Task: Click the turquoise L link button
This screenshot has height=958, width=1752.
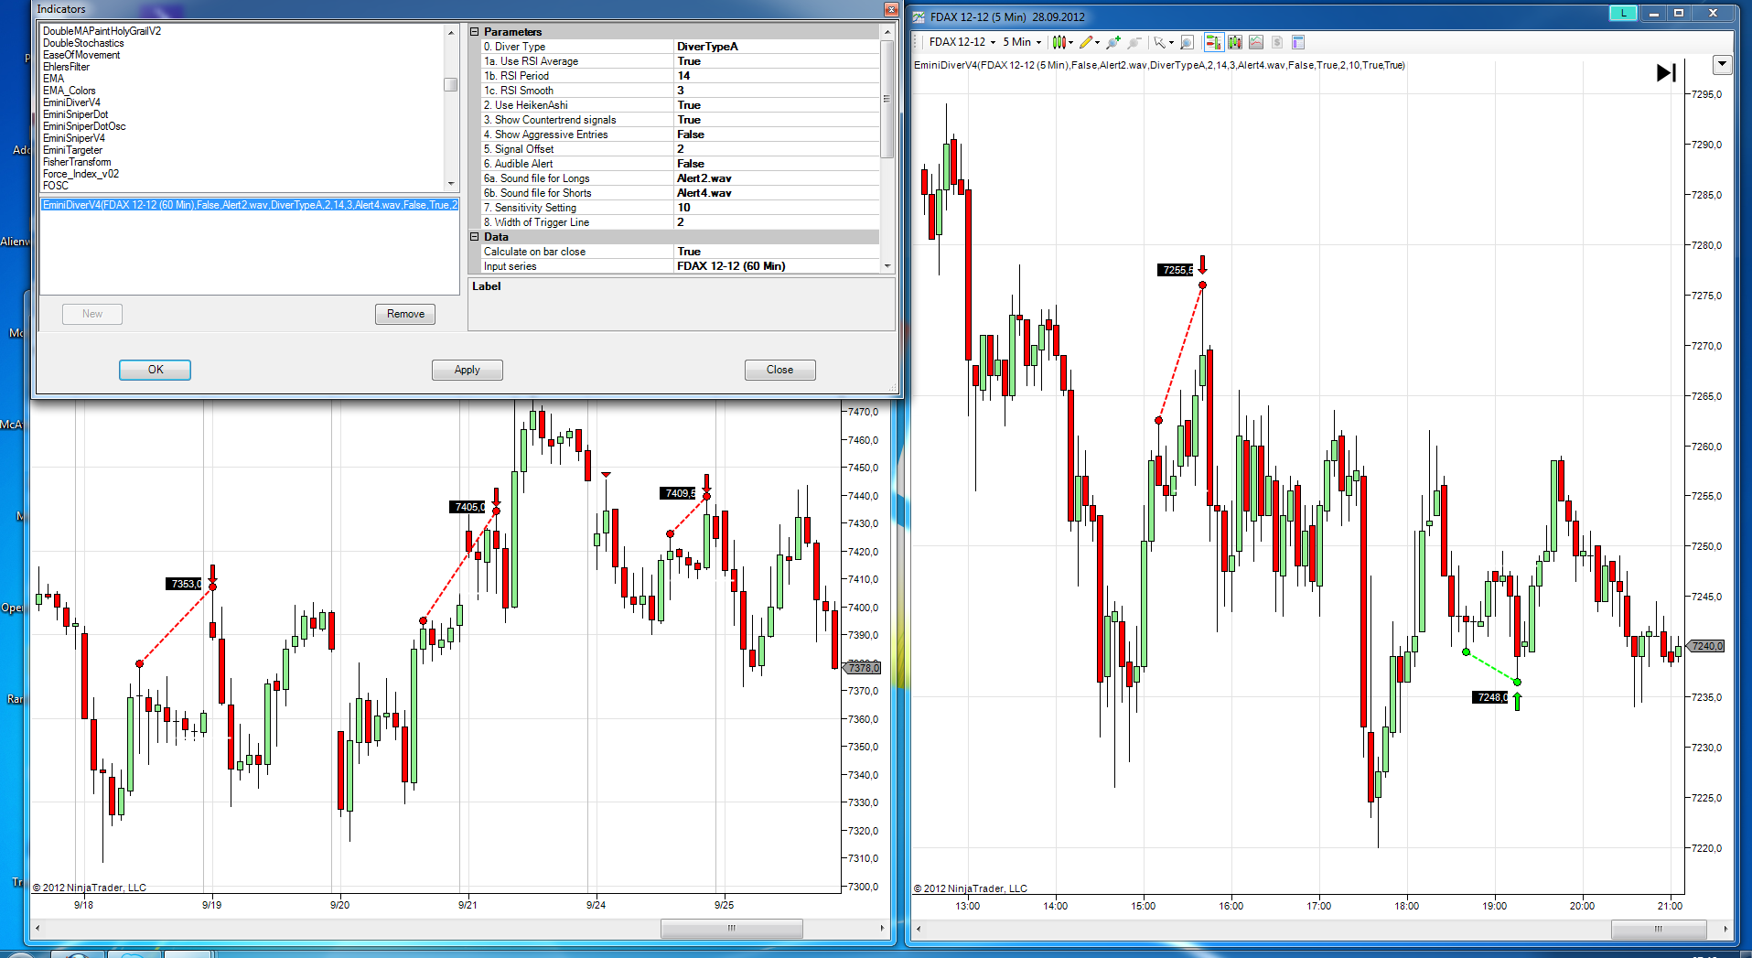Action: tap(1623, 13)
